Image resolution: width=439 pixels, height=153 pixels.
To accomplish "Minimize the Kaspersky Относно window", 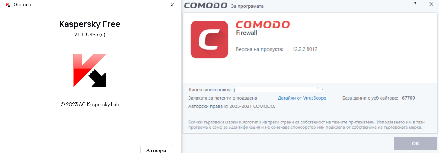I will coord(155,5).
